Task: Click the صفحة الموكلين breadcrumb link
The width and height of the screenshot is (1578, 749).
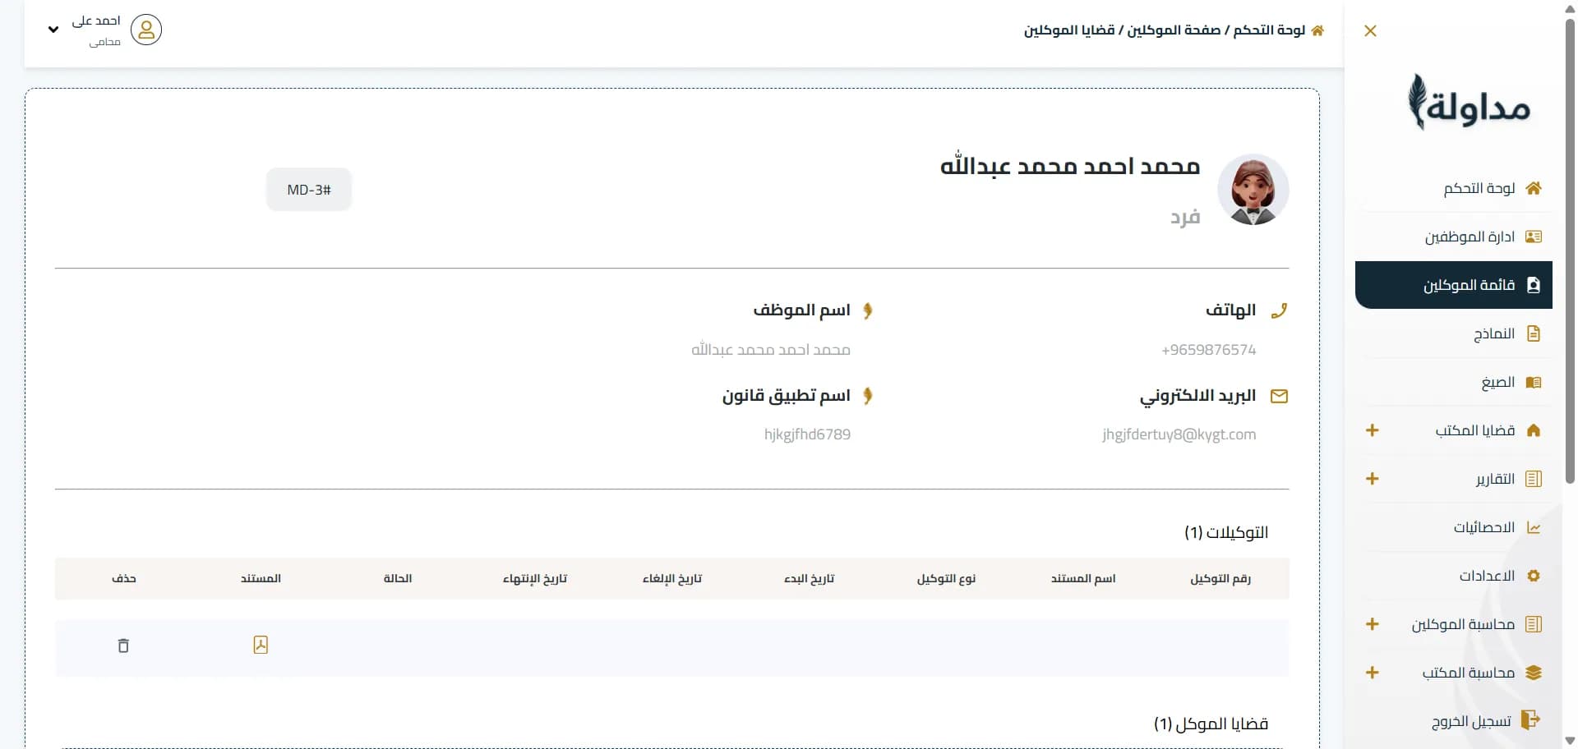Action: coord(1174,30)
